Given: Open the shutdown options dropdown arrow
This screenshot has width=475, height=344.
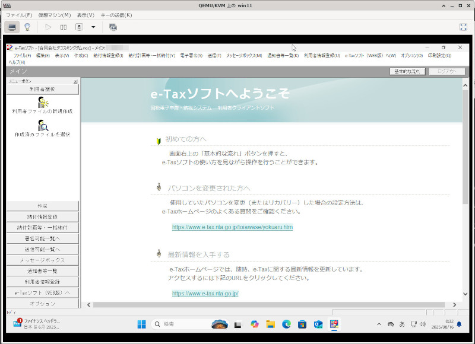Looking at the screenshot, I should (x=93, y=27).
